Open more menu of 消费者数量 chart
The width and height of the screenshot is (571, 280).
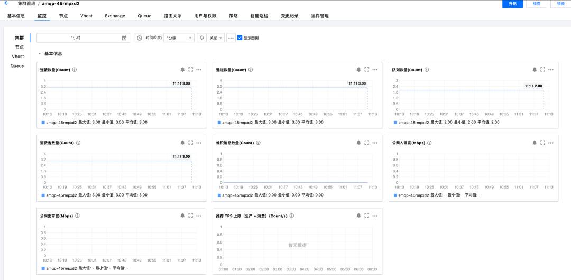click(x=199, y=143)
